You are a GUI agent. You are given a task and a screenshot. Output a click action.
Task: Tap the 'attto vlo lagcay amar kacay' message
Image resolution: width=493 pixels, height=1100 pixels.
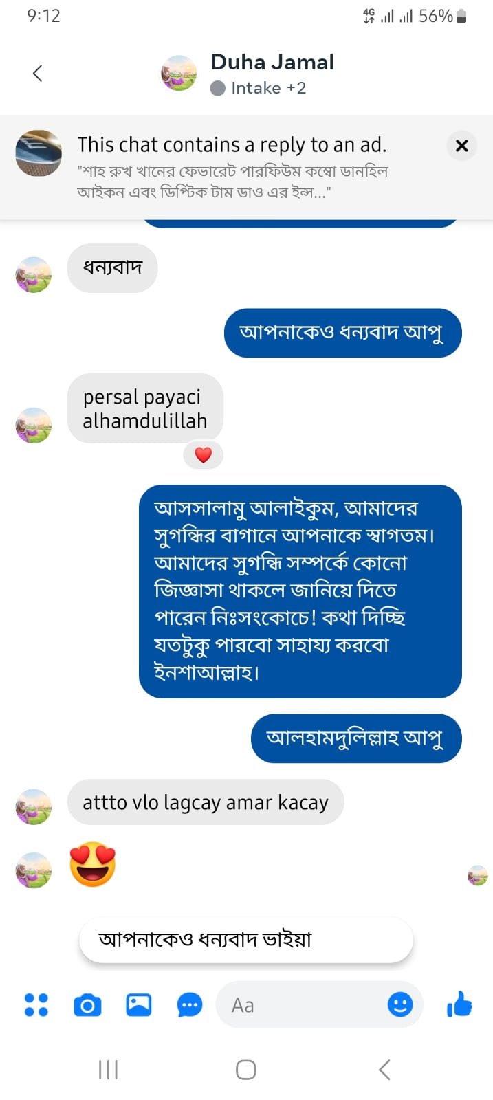[206, 802]
